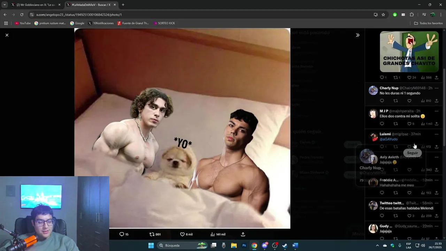Repost Twitteo twitt's reply
Screen dimensions: 446x251
pos(395,216)
